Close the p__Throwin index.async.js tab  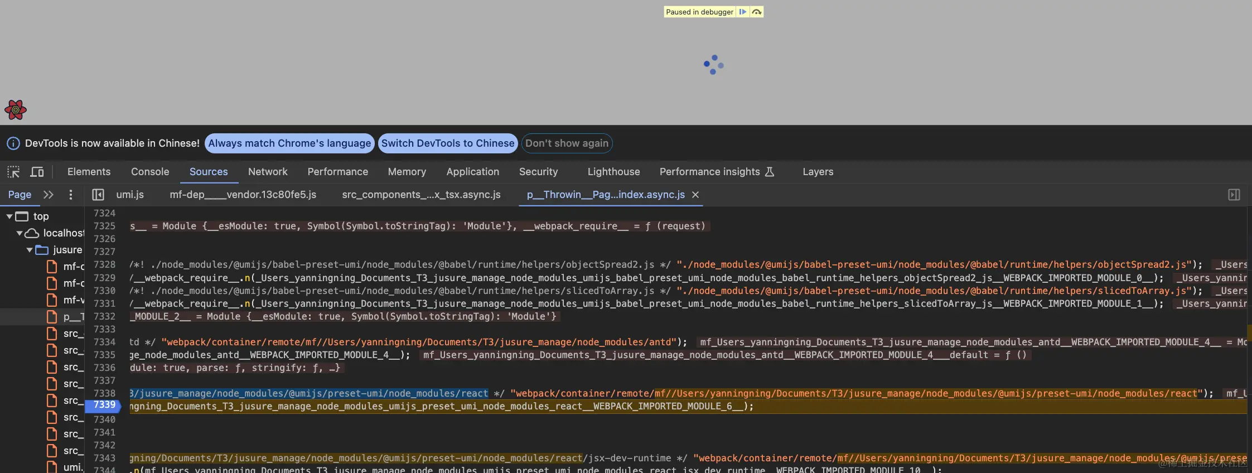tap(695, 195)
